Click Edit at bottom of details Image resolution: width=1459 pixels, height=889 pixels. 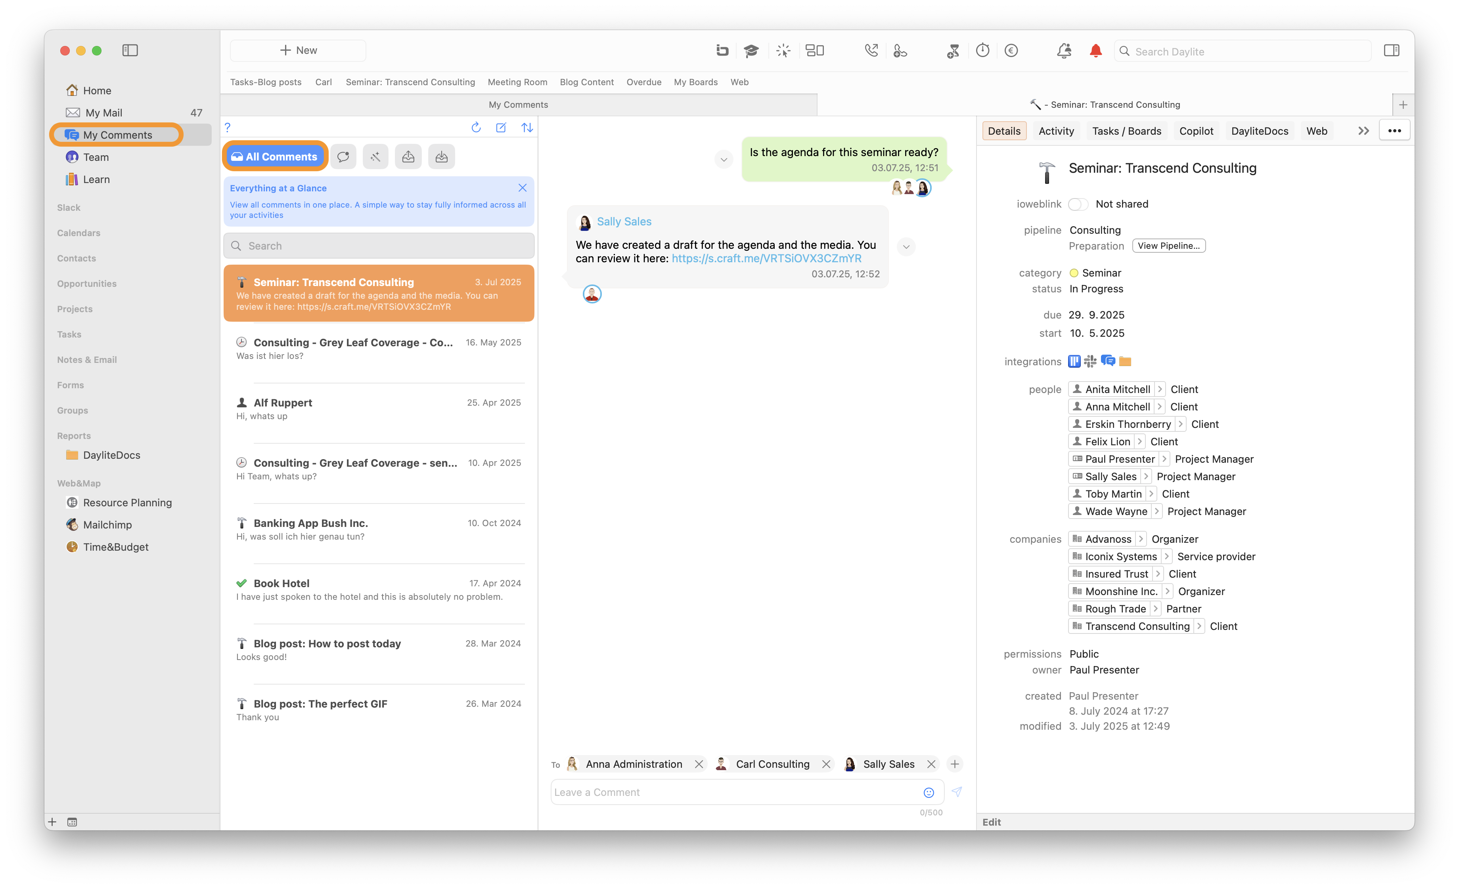(x=992, y=822)
